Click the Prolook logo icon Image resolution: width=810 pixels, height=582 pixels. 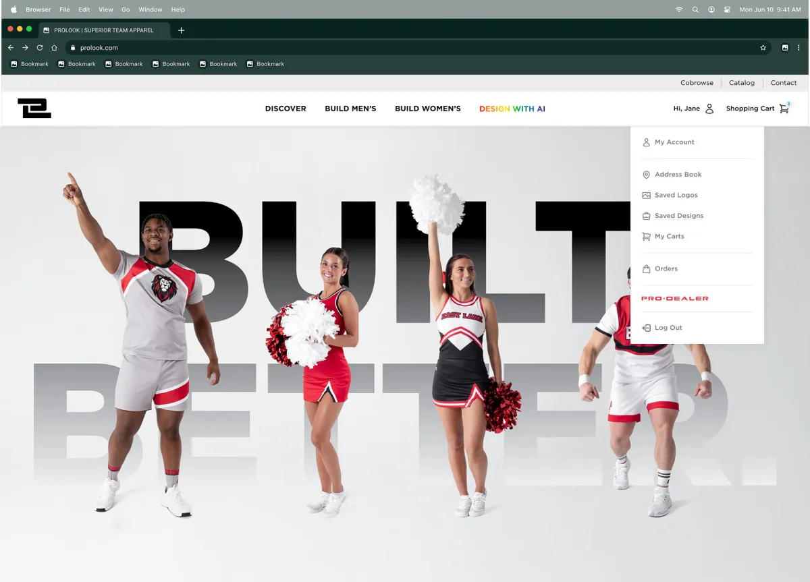[34, 108]
